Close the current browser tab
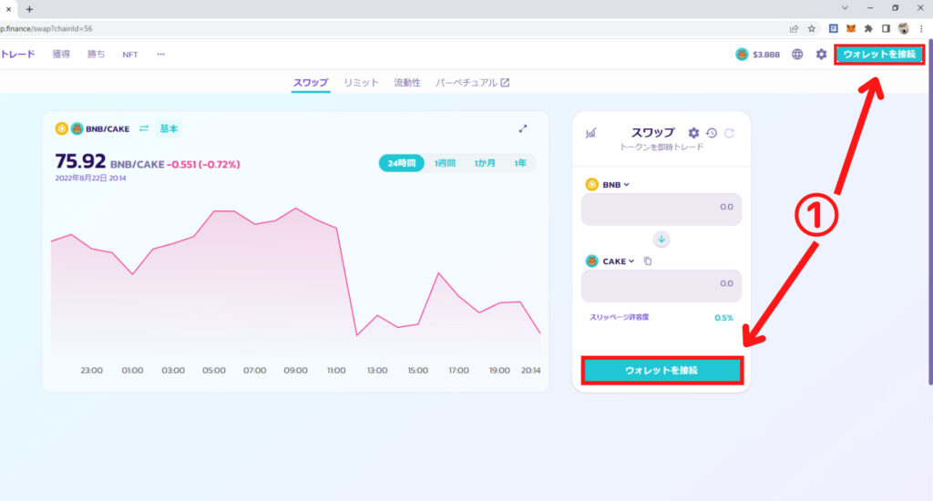 coord(8,9)
